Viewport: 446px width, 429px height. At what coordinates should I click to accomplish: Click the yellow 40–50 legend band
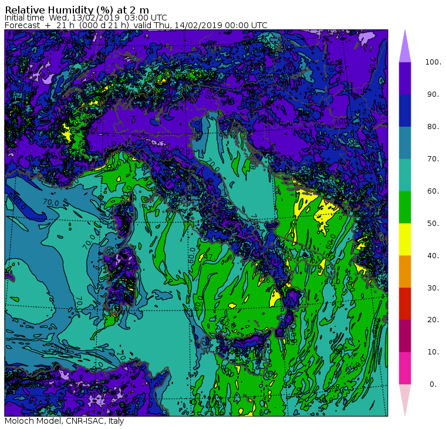coord(405,239)
